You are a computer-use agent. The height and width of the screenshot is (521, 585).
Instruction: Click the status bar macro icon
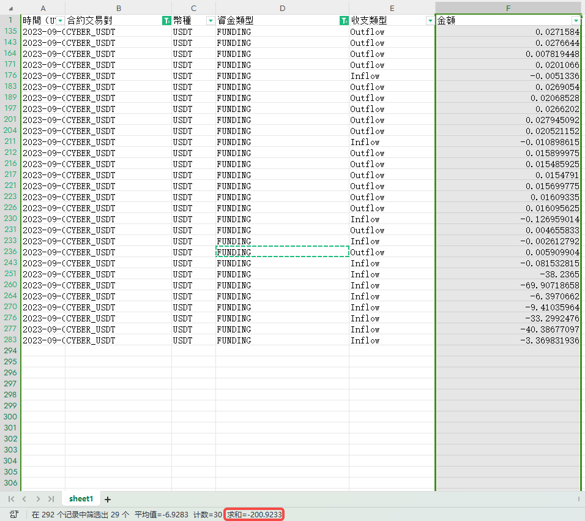pyautogui.click(x=13, y=514)
